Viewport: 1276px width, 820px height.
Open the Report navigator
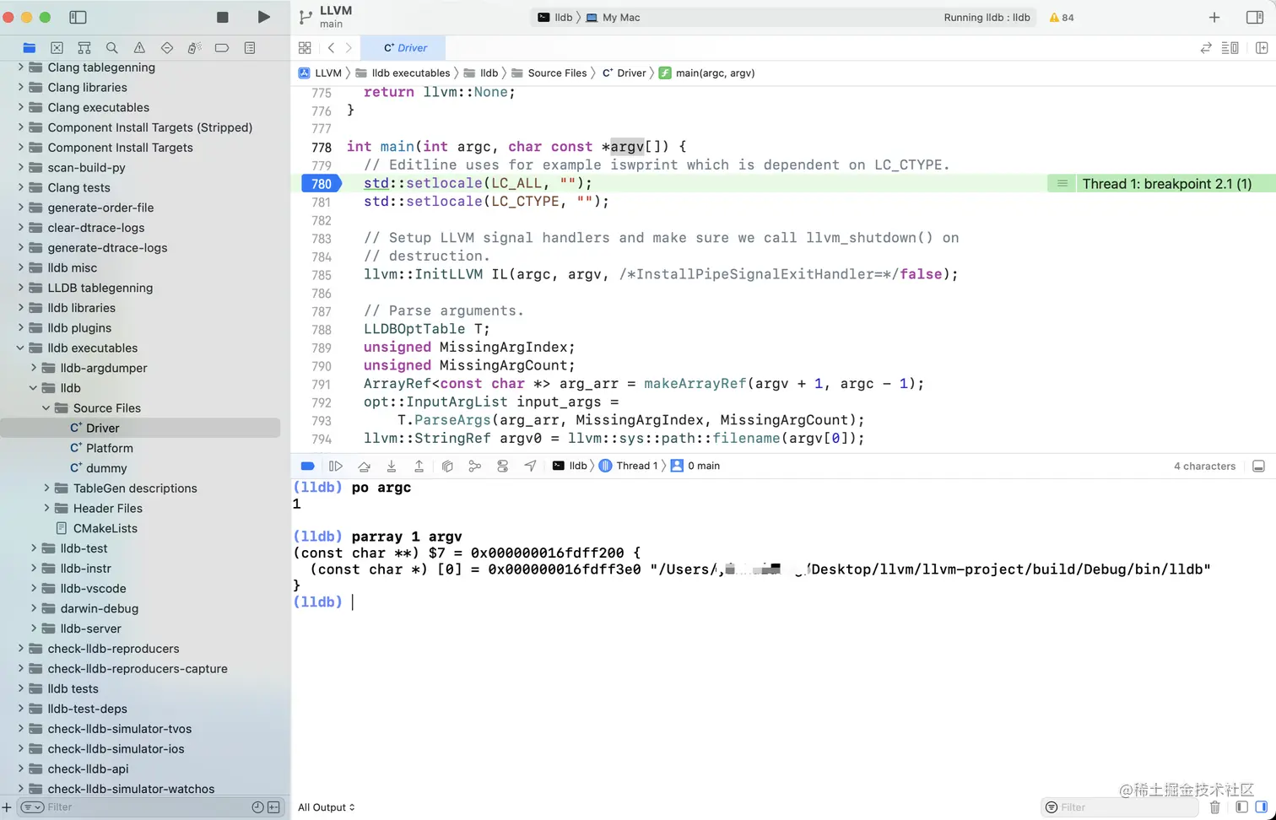[250, 48]
